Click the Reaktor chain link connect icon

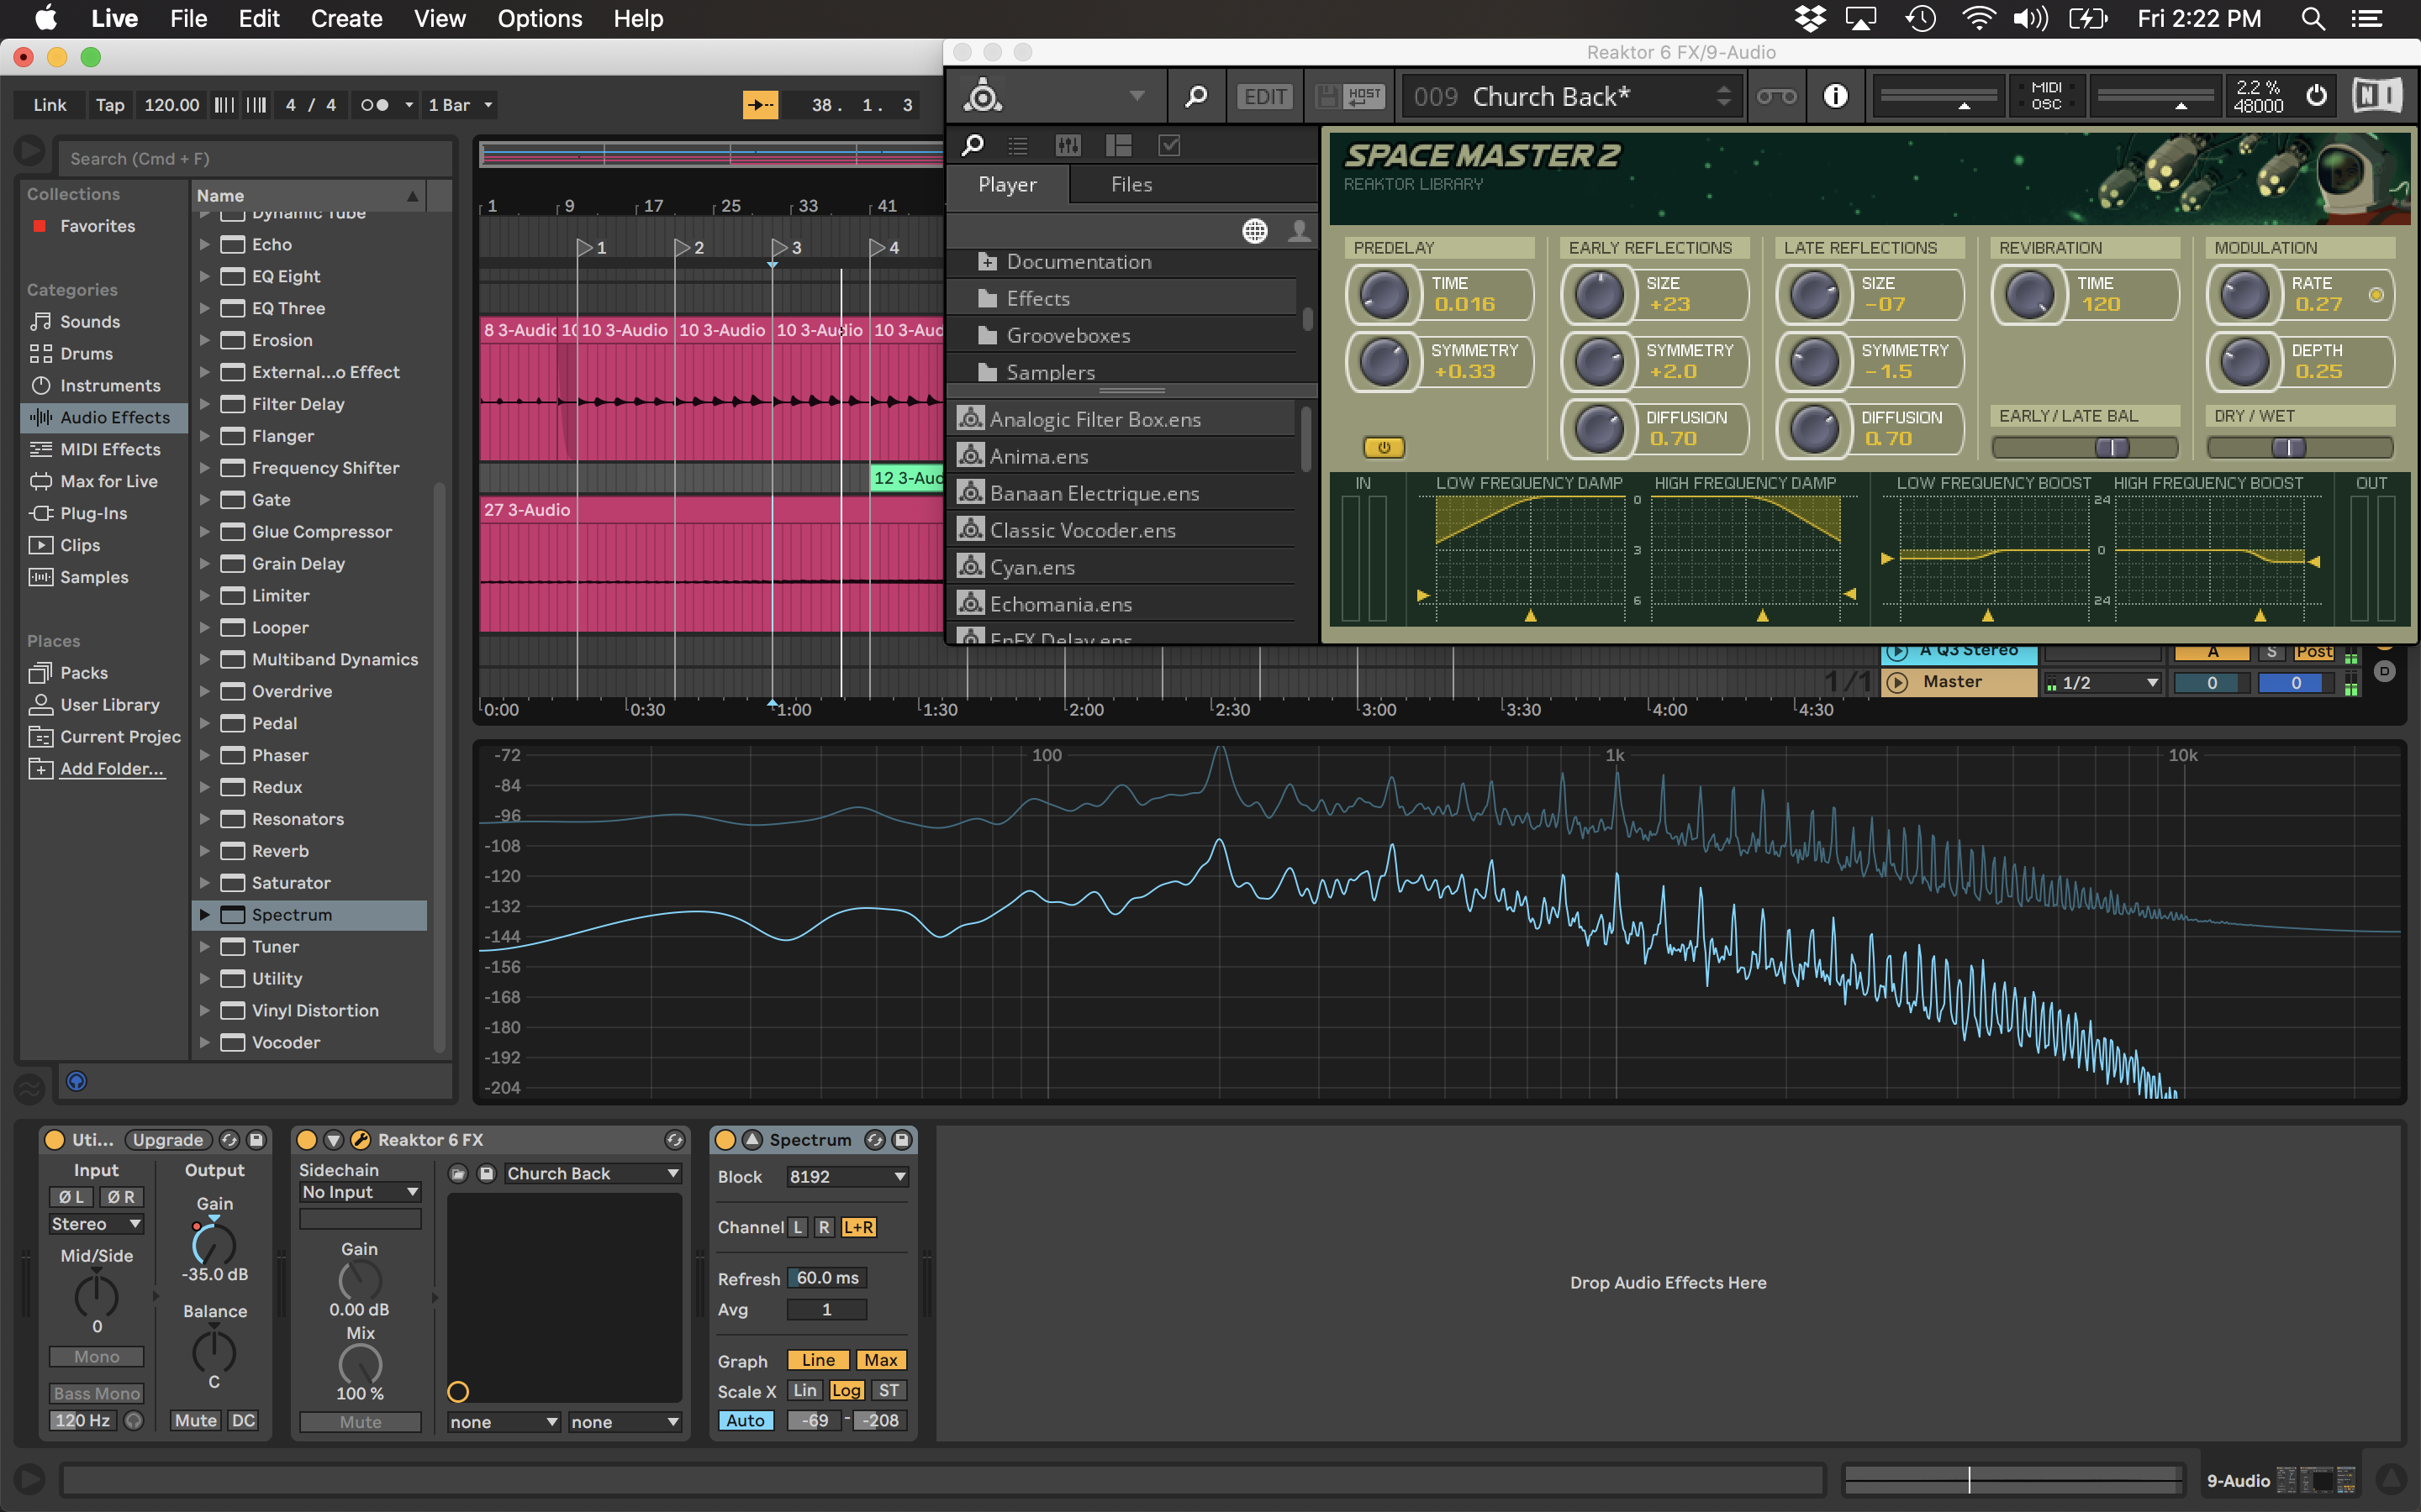(x=1777, y=96)
